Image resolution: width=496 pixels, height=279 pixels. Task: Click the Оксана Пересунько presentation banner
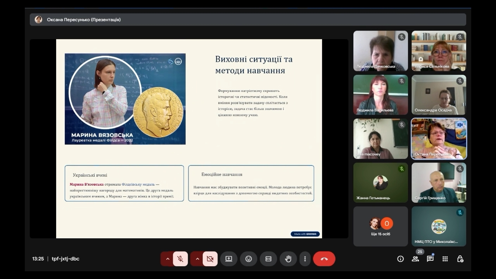click(x=248, y=20)
